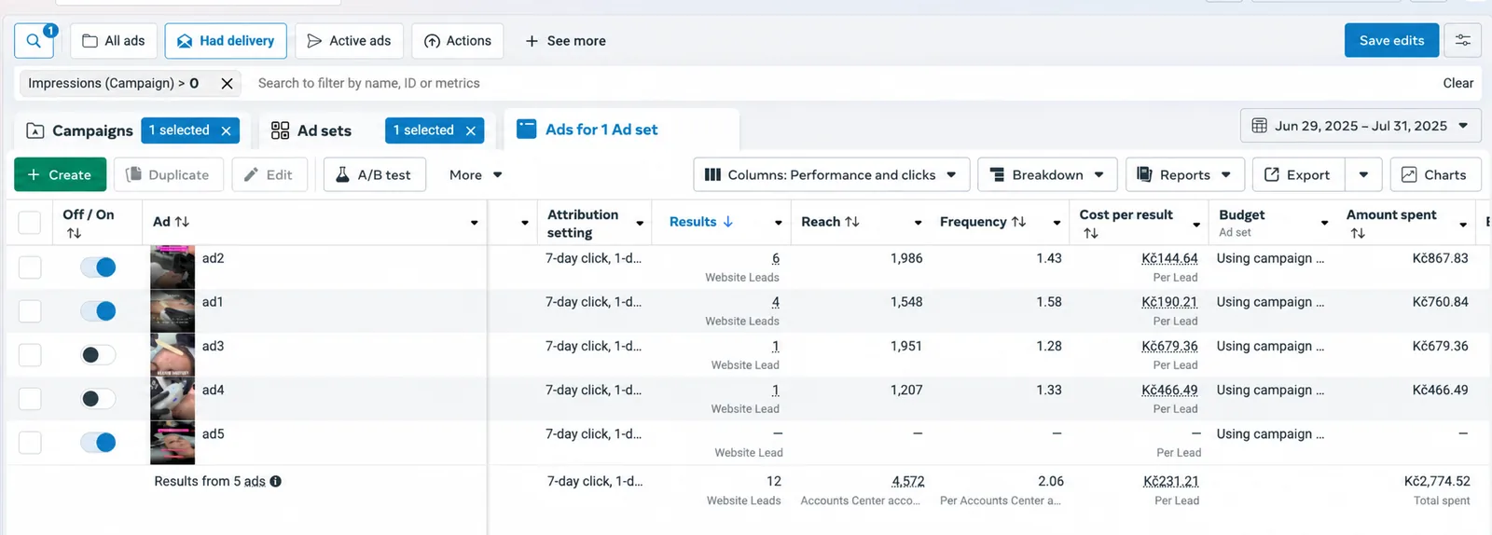The height and width of the screenshot is (535, 1492).
Task: Open the date range dropdown
Action: (x=1361, y=126)
